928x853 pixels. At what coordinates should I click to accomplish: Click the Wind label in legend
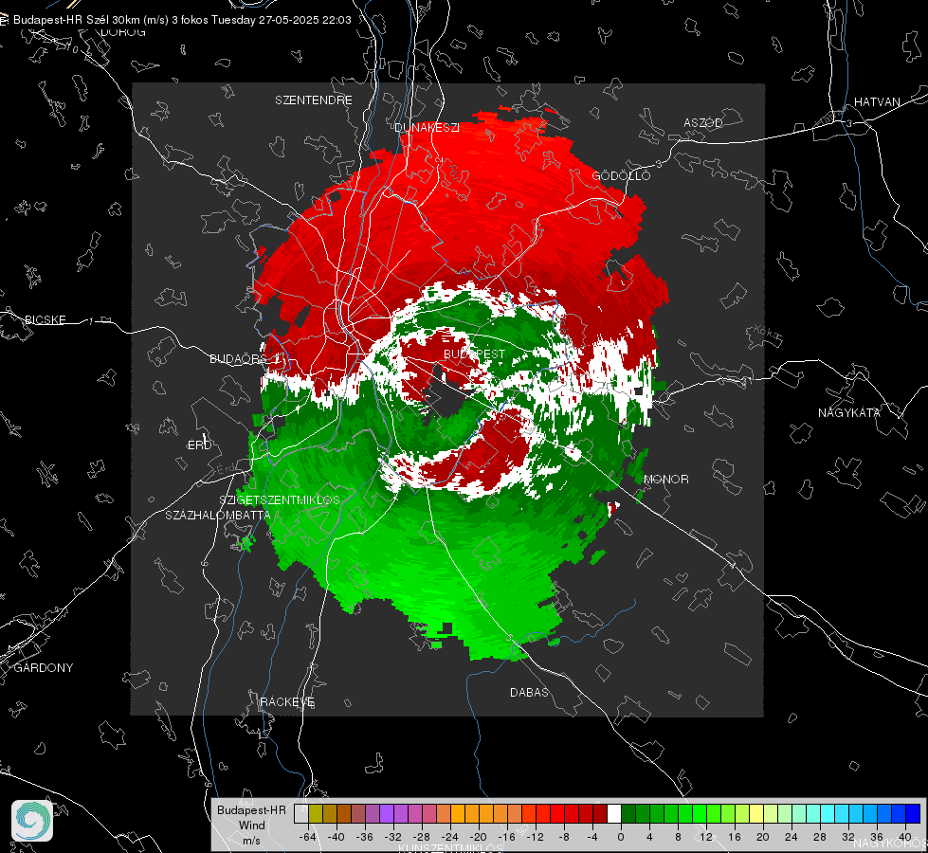[251, 825]
